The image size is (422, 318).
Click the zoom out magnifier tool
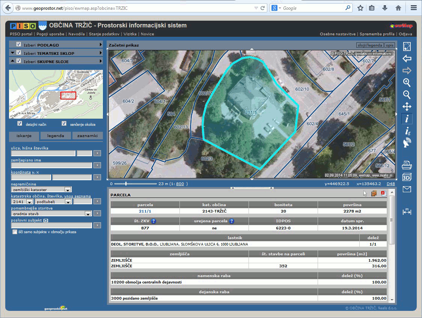407,95
